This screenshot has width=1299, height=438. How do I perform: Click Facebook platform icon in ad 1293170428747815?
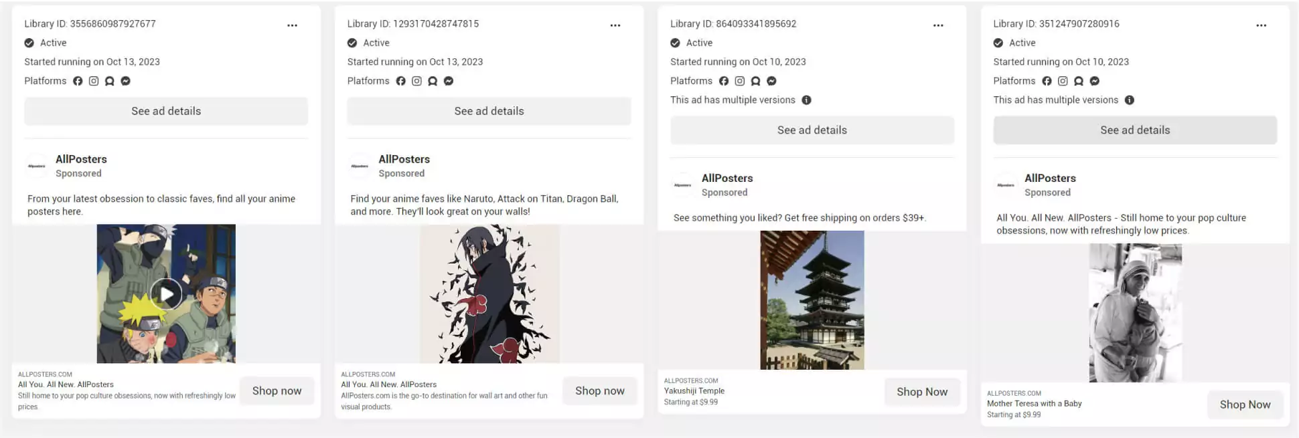pyautogui.click(x=401, y=81)
